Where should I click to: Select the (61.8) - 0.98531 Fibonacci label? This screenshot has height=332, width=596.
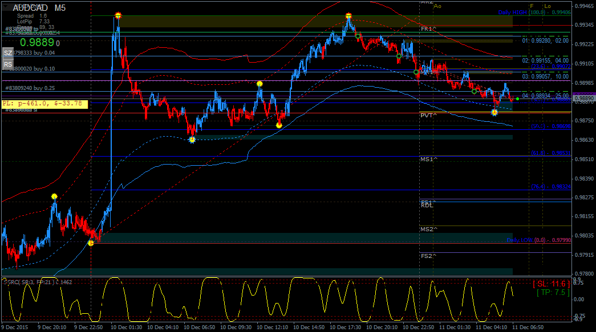551,153
